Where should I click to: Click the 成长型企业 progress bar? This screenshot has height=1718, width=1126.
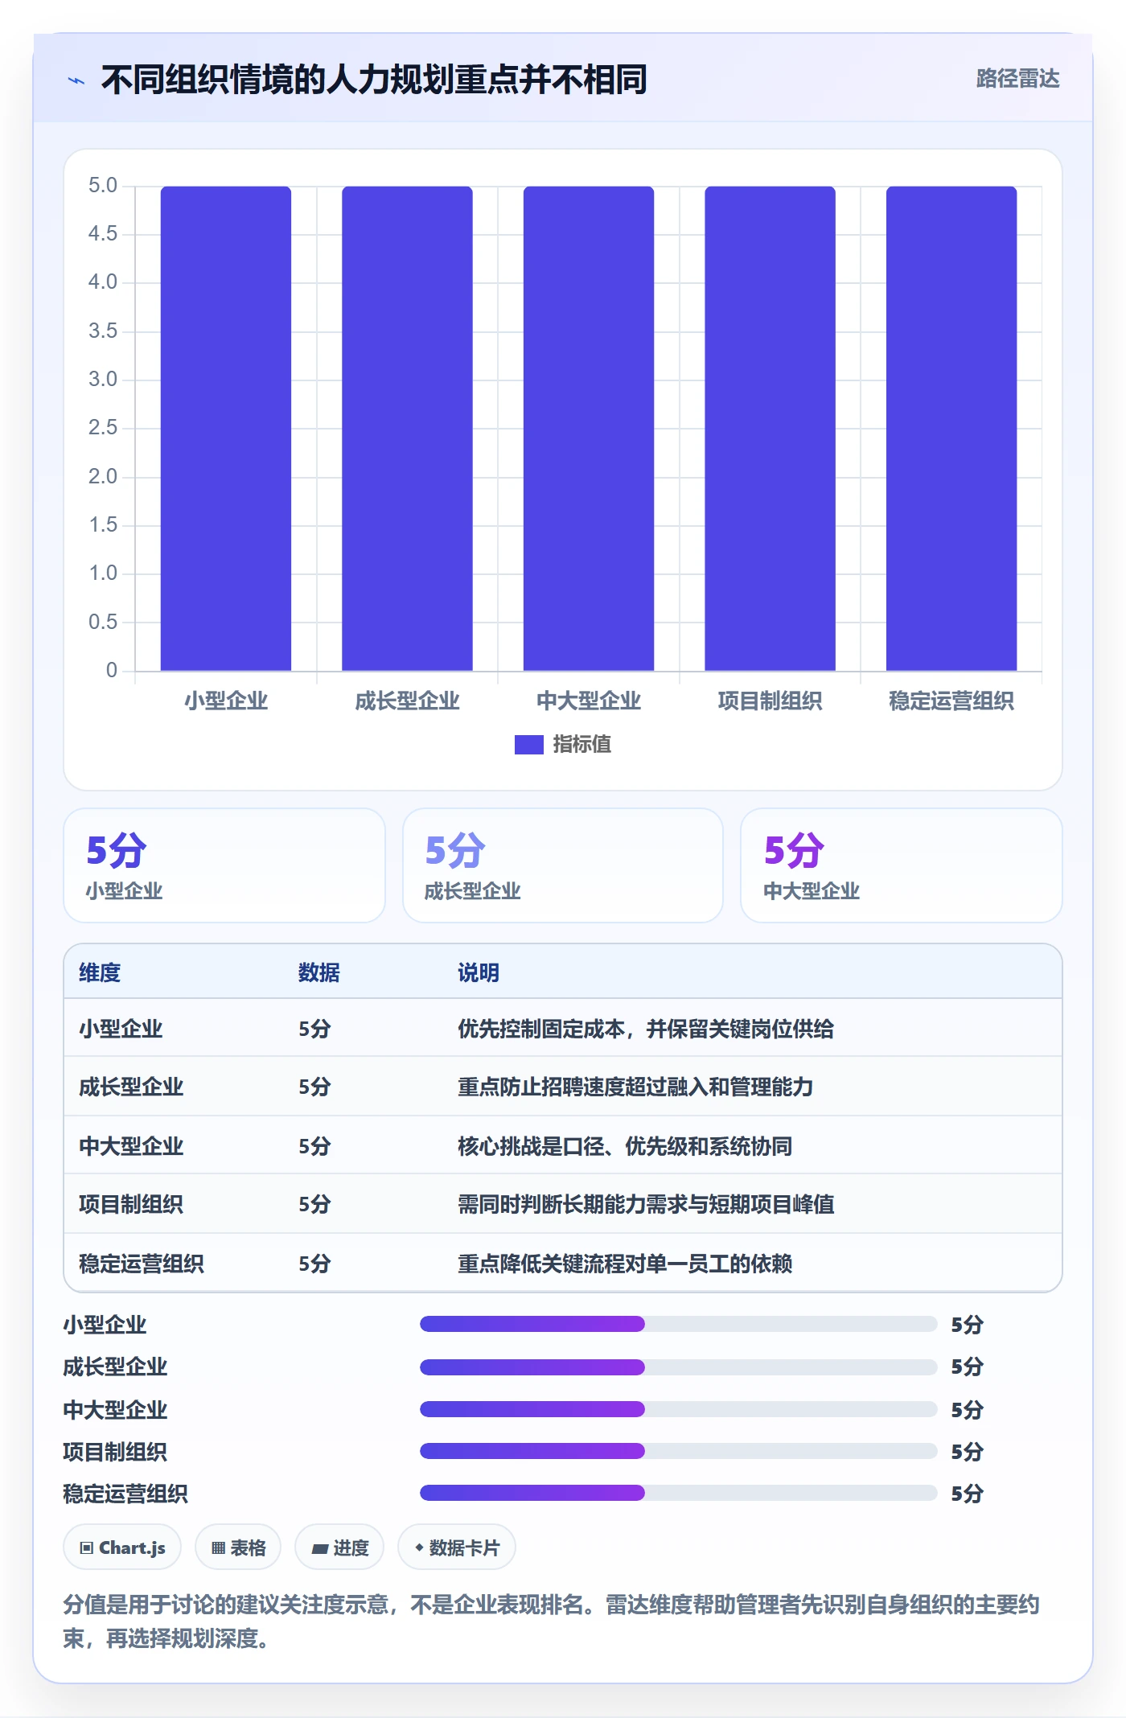[679, 1367]
